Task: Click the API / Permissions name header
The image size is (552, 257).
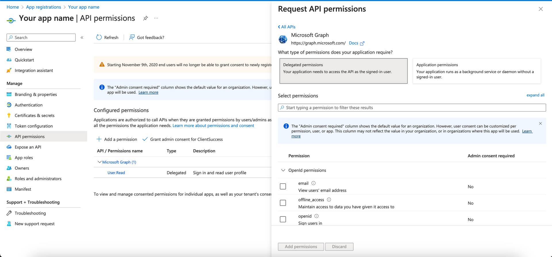Action: pyautogui.click(x=120, y=151)
